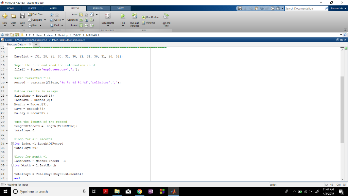Click the Users path segment
Viewport: 348px width, 196px height.
[39, 35]
